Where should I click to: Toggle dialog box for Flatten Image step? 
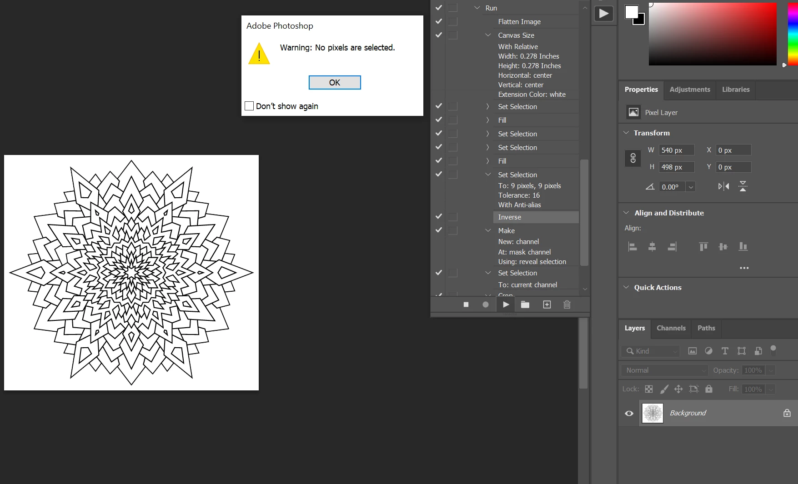453,21
